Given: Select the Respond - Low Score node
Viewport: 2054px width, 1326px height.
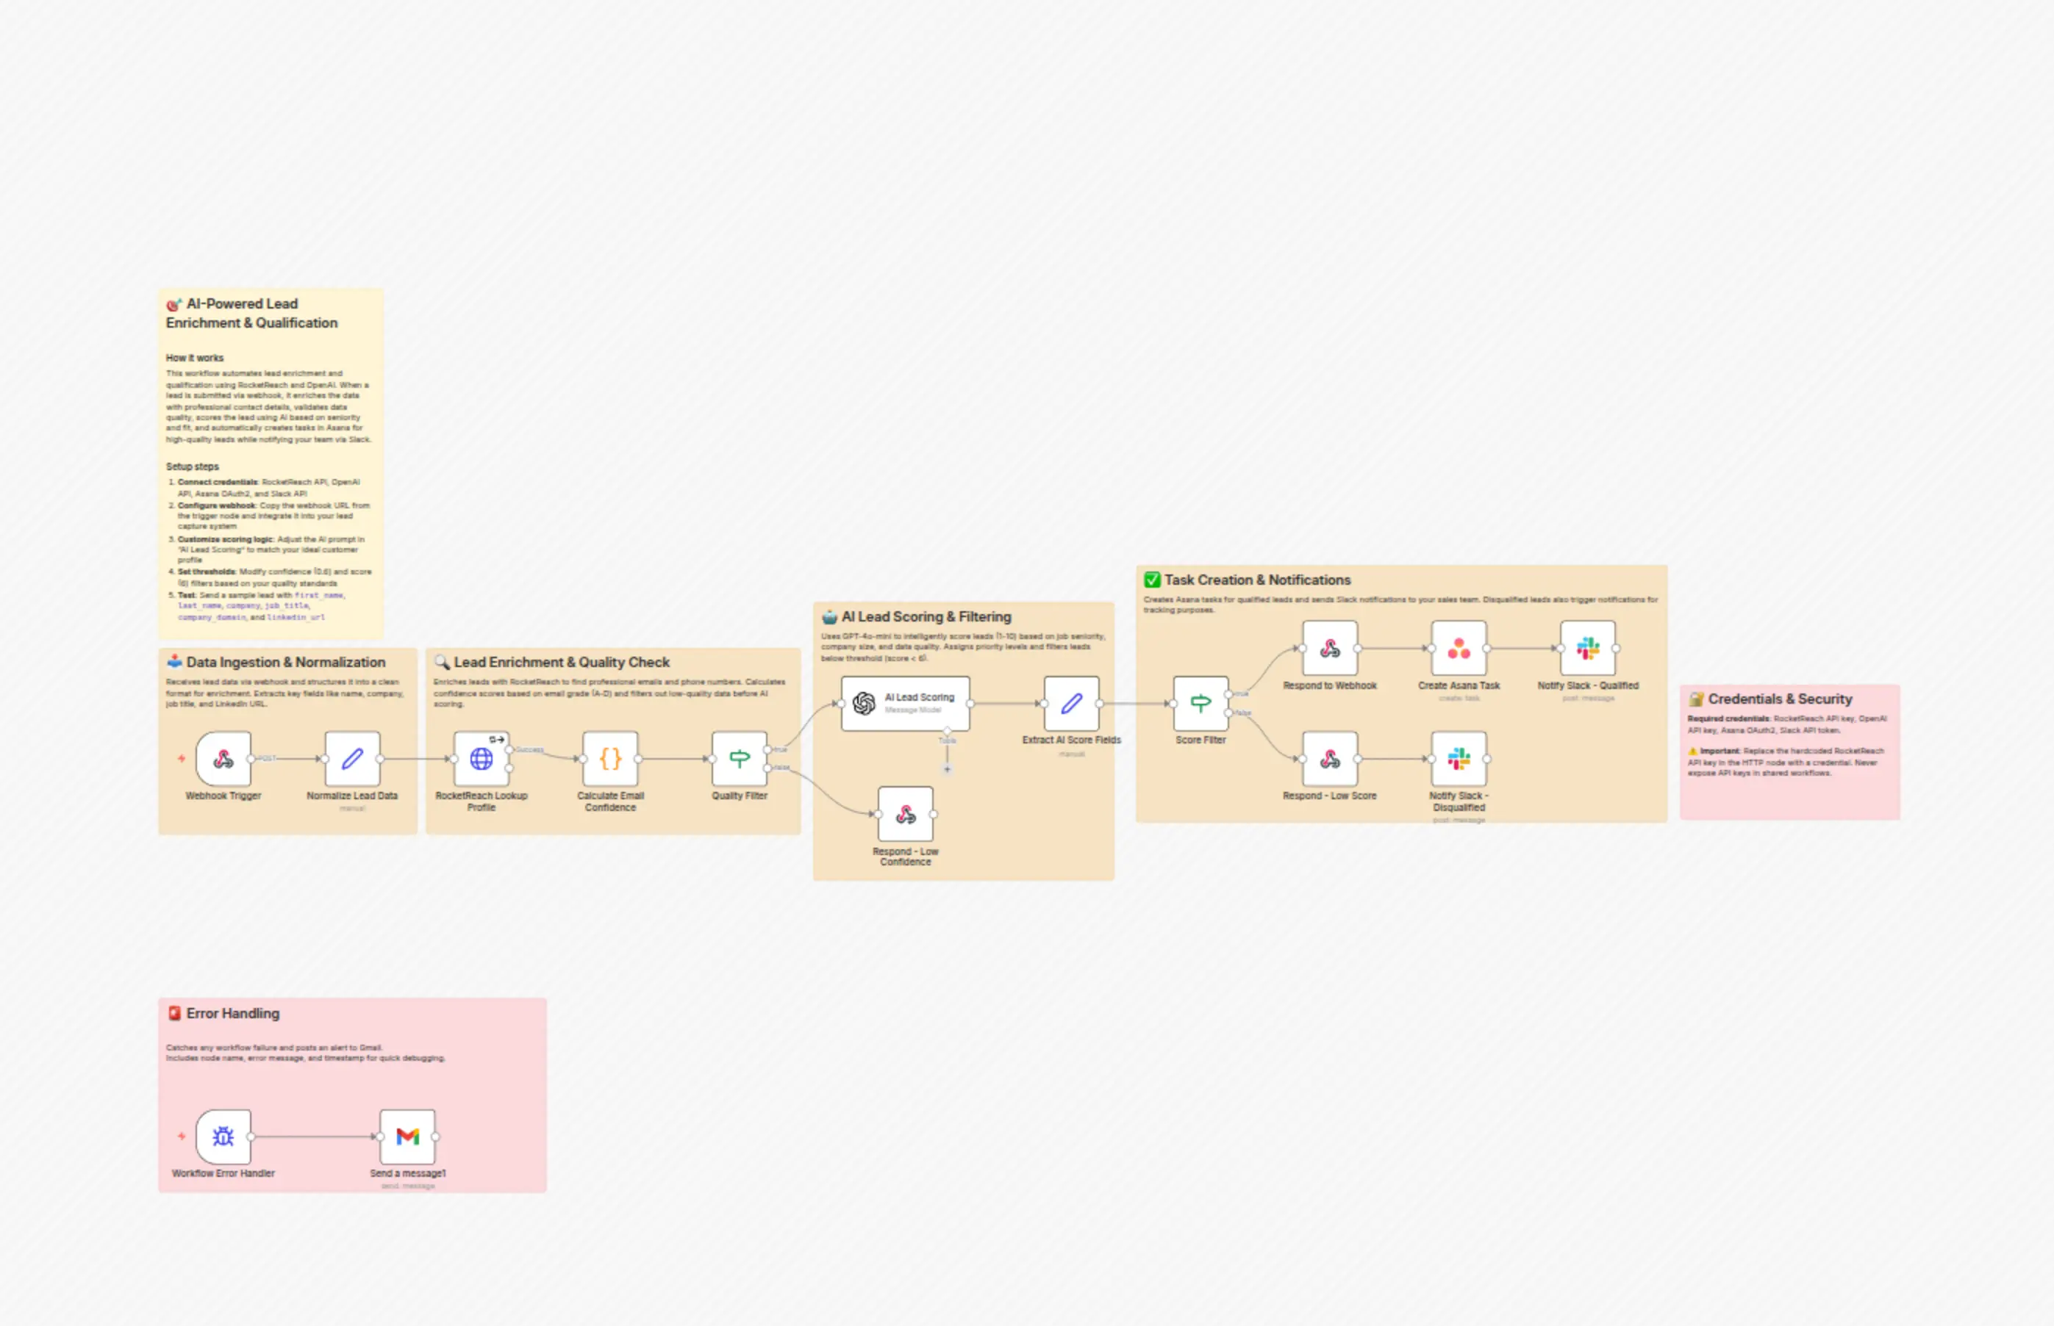Looking at the screenshot, I should point(1329,759).
